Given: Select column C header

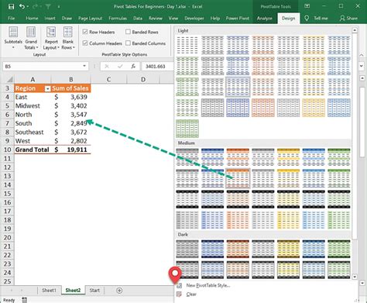Looking at the screenshot, I should pyautogui.click(x=108, y=79).
